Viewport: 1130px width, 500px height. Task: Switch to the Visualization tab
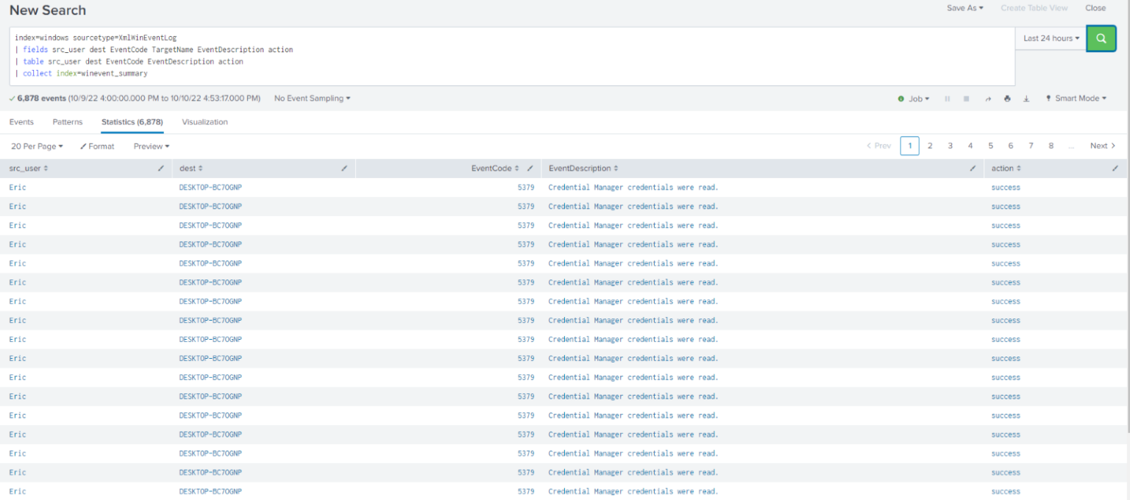[205, 122]
